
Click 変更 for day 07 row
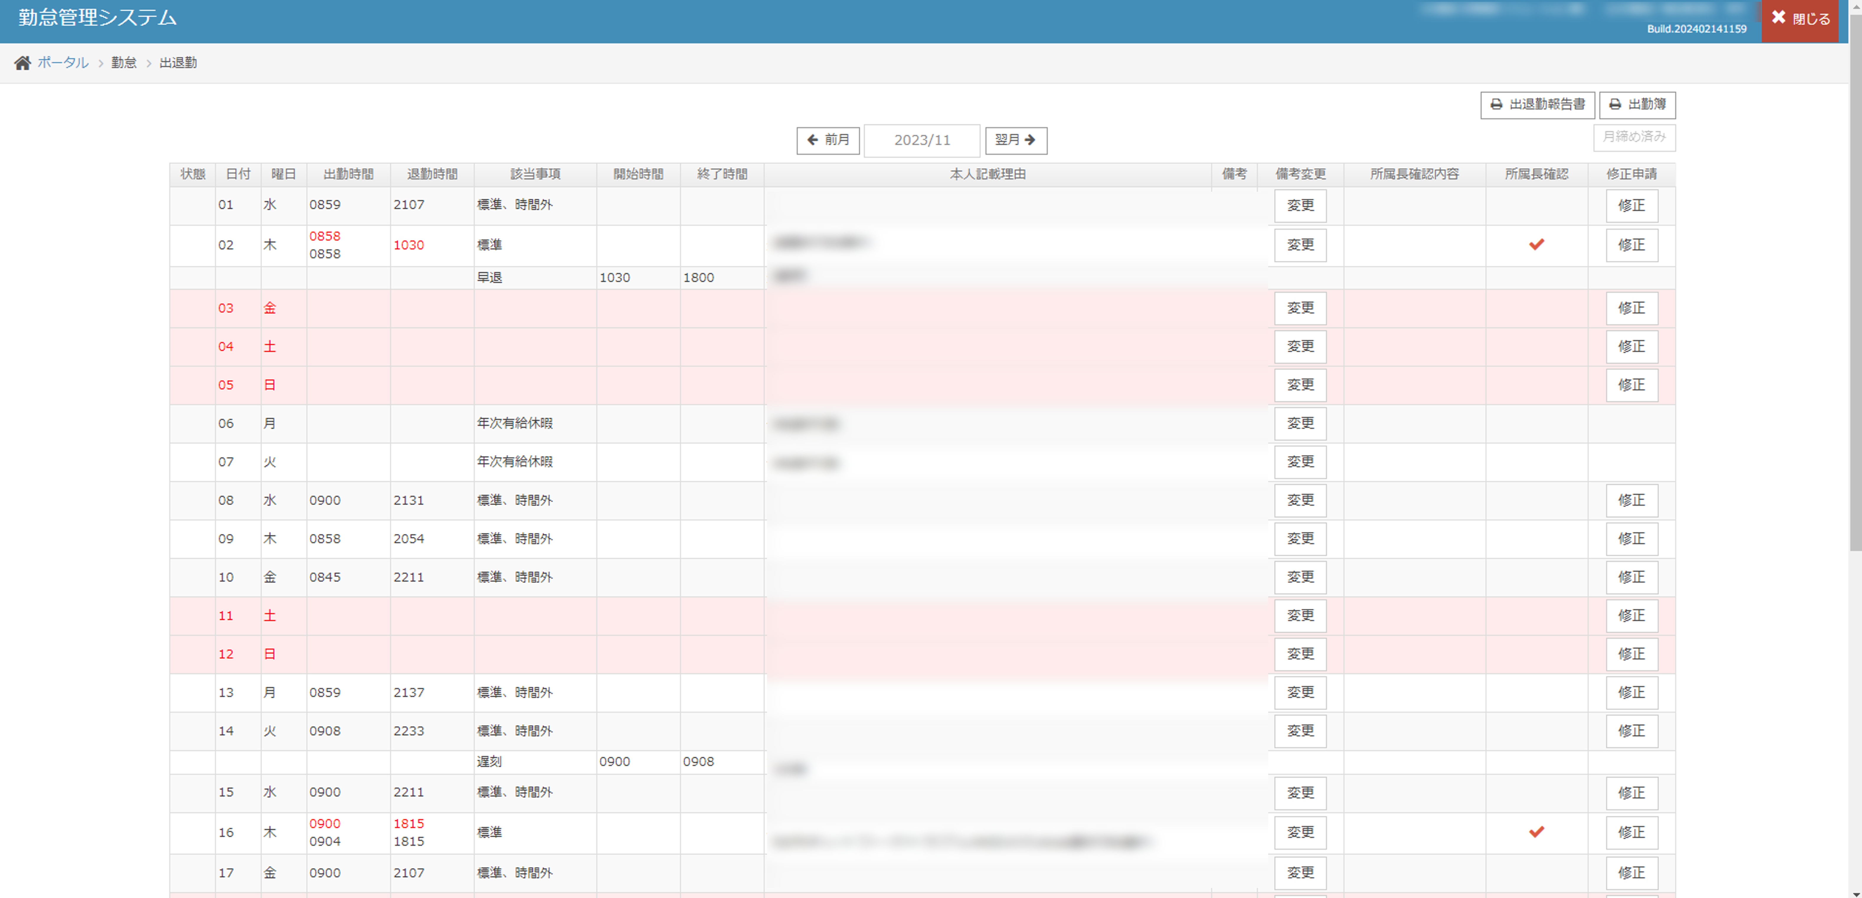(x=1300, y=462)
